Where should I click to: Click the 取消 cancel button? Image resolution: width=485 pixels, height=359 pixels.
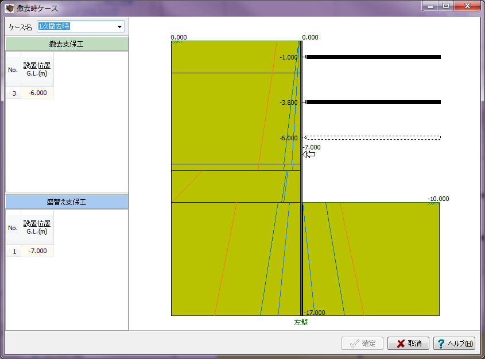point(408,344)
